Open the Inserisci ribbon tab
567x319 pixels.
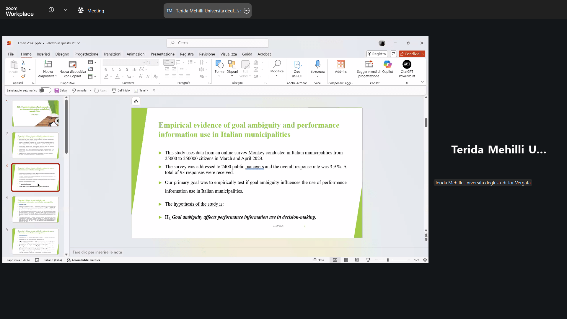pyautogui.click(x=43, y=54)
